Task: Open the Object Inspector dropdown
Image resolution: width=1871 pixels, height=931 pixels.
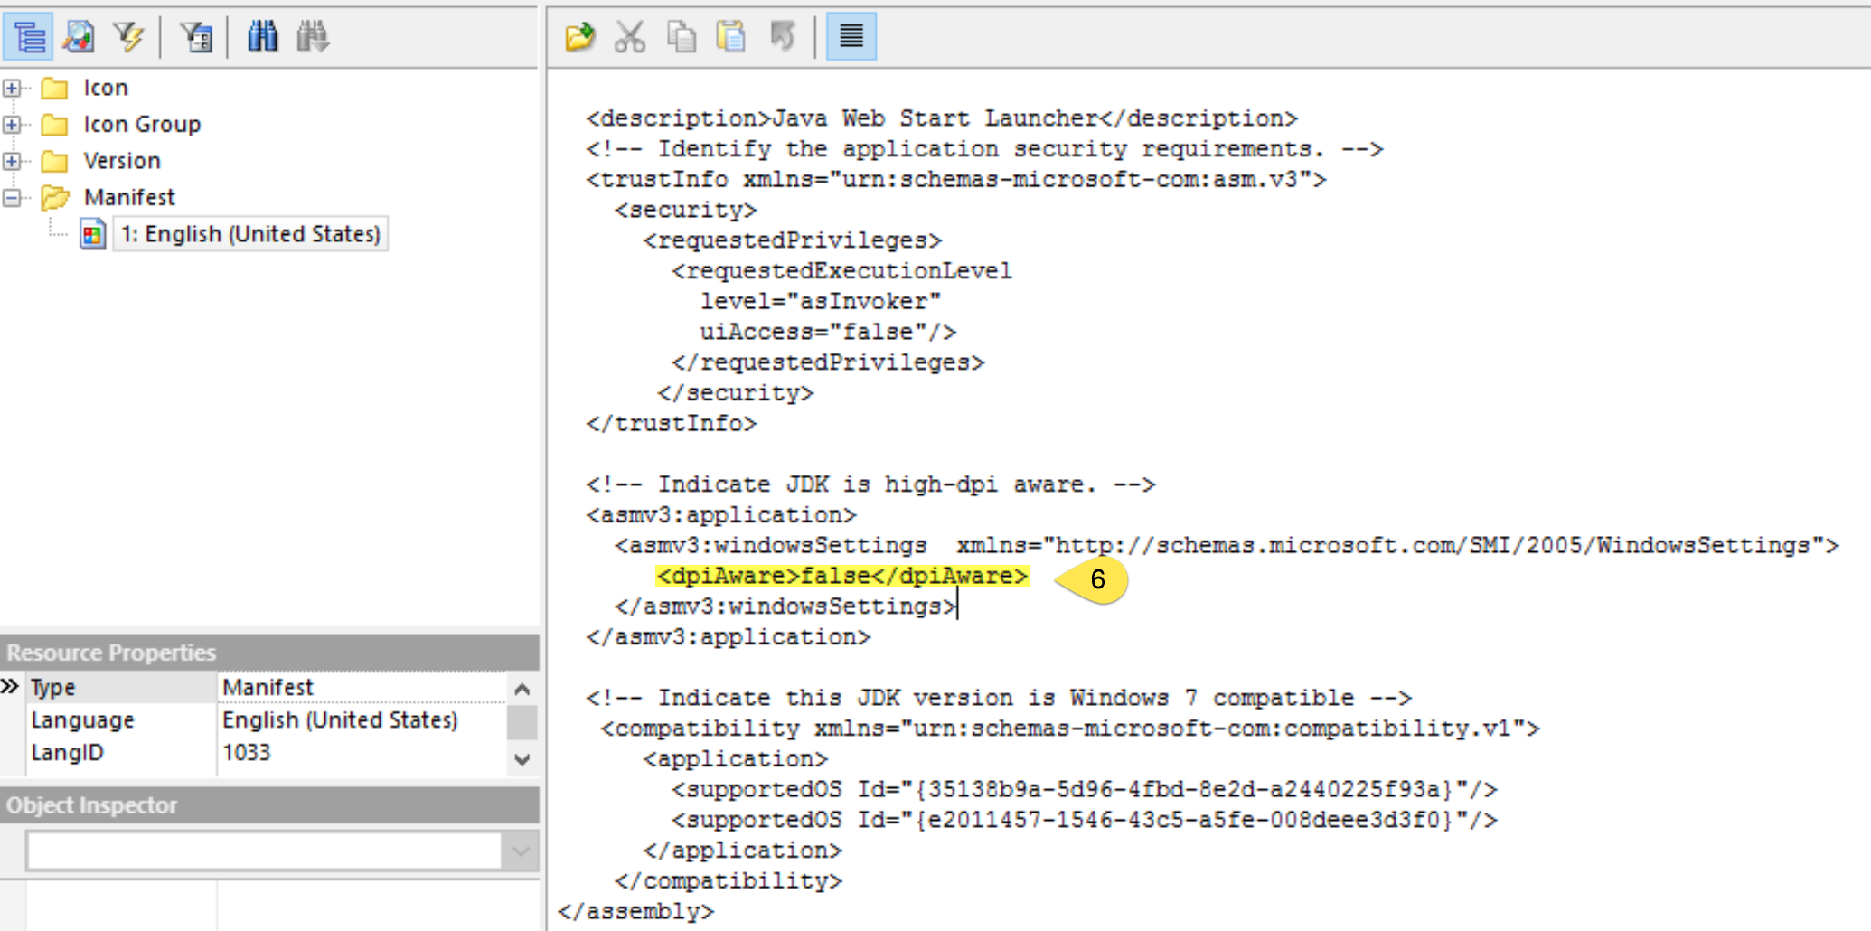Action: click(521, 851)
